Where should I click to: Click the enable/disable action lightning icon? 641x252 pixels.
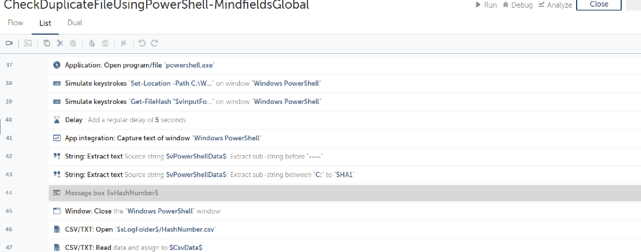(x=123, y=43)
